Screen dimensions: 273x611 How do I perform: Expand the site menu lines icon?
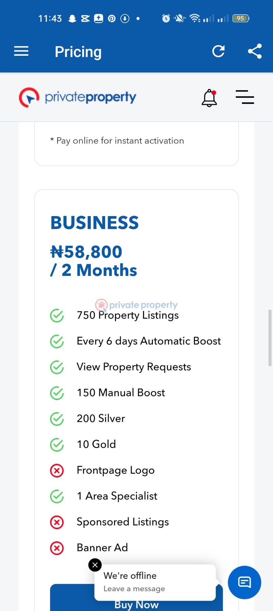coord(245,97)
